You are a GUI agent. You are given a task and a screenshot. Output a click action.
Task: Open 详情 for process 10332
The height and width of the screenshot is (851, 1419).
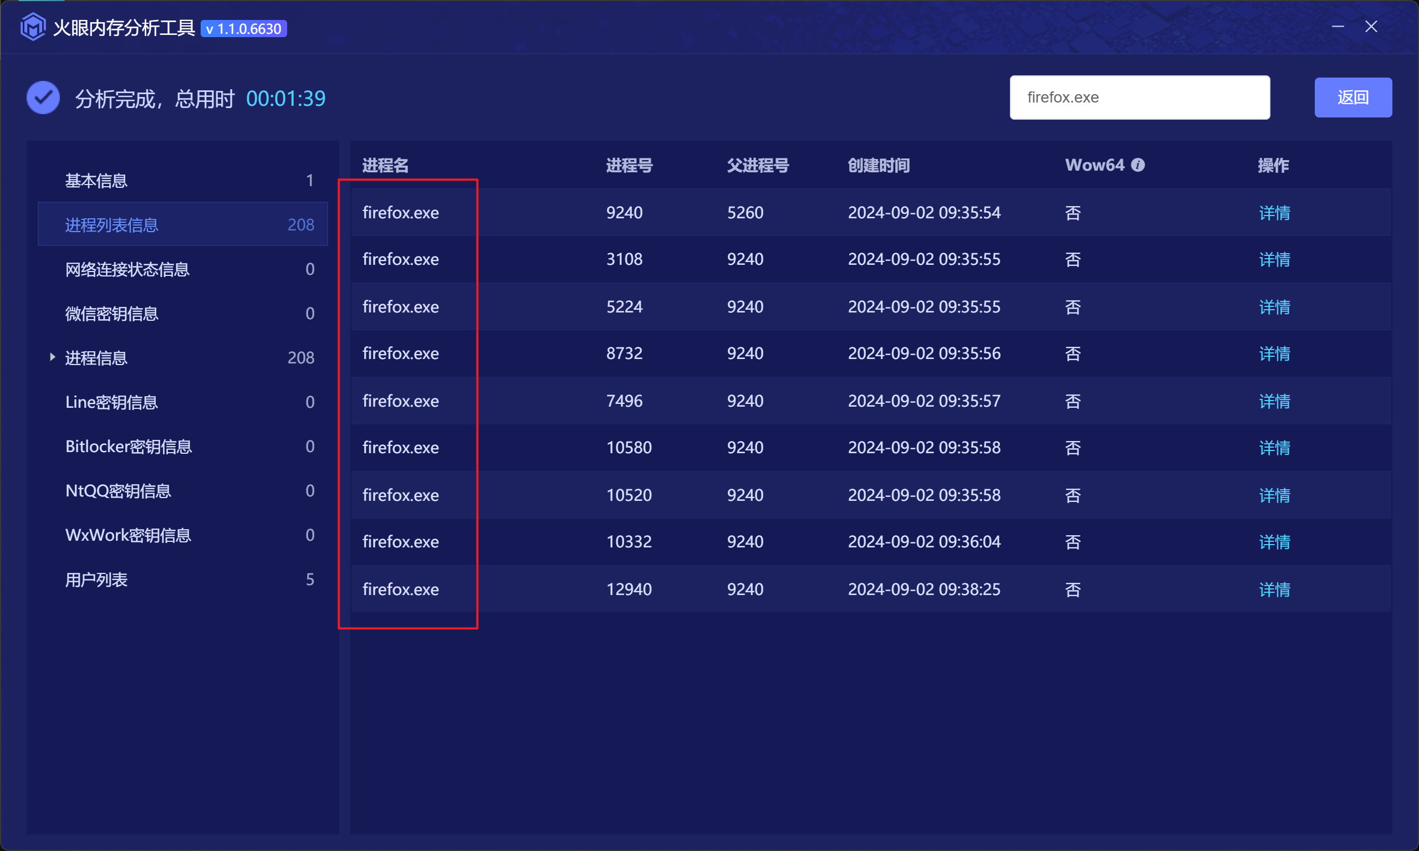tap(1274, 541)
